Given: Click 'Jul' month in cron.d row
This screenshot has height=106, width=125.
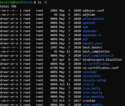Looking at the screenshot, I should (x=62, y=84).
